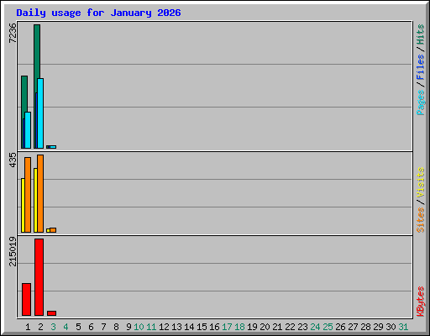
Task: Click the blue "Files" legend label
Action: tap(420, 66)
